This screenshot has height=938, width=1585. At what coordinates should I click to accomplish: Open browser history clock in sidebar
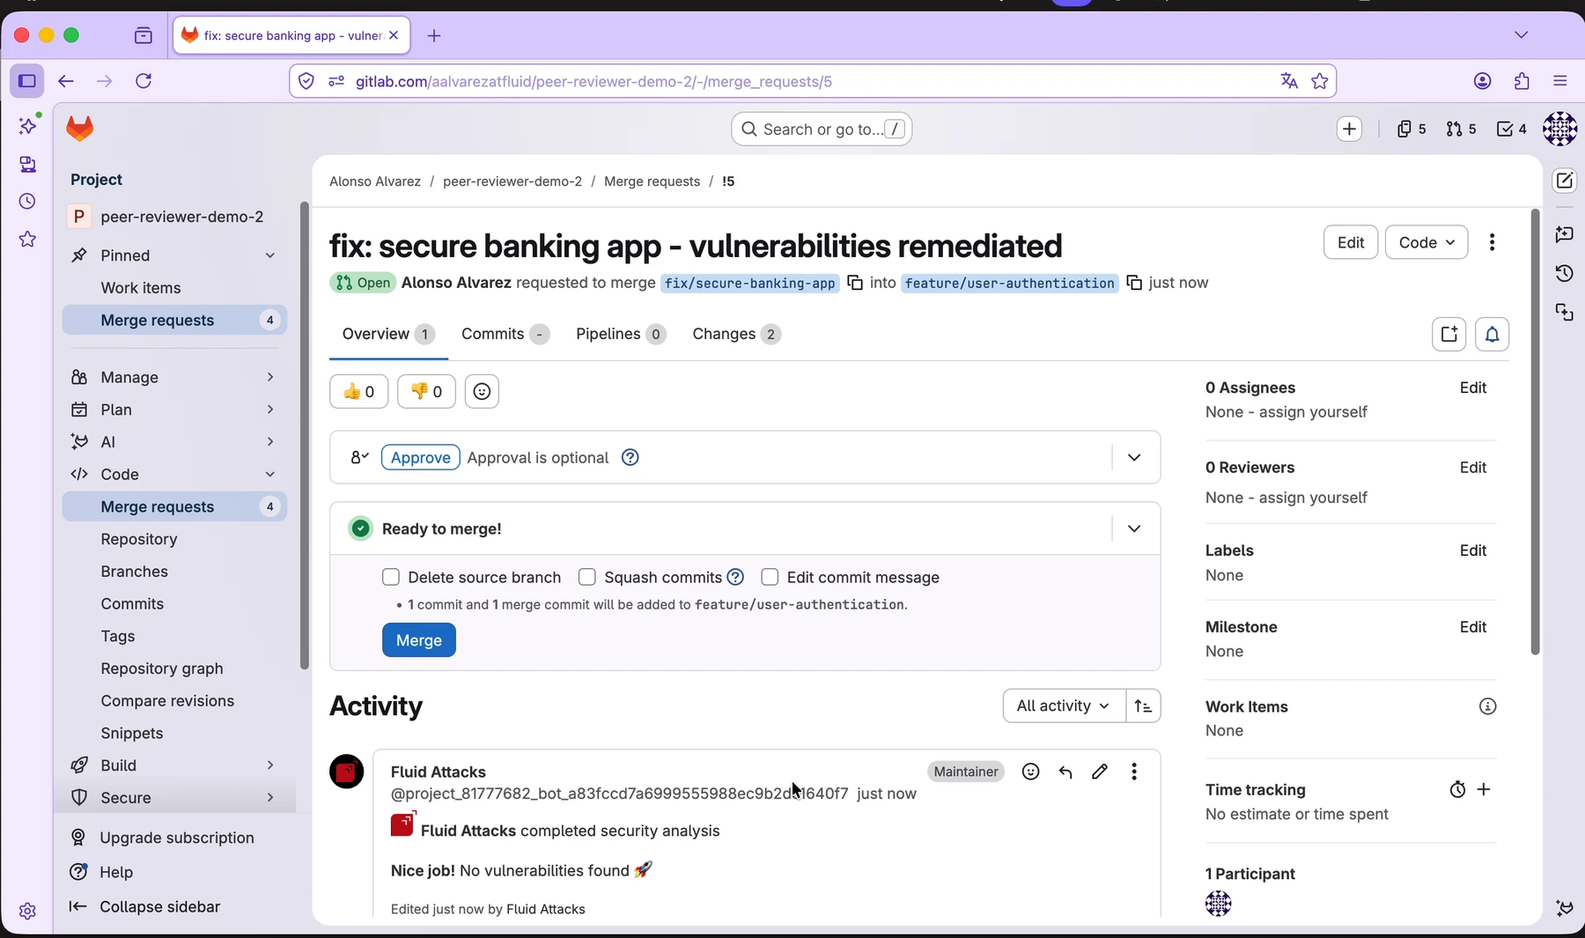(x=27, y=202)
